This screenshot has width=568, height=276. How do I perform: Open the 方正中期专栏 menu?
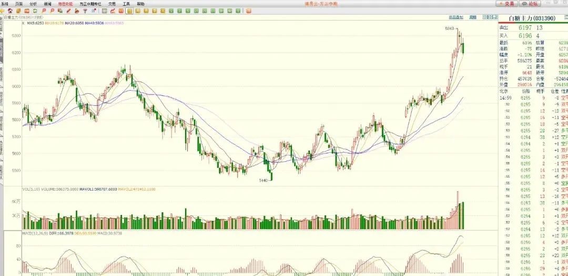[90, 4]
